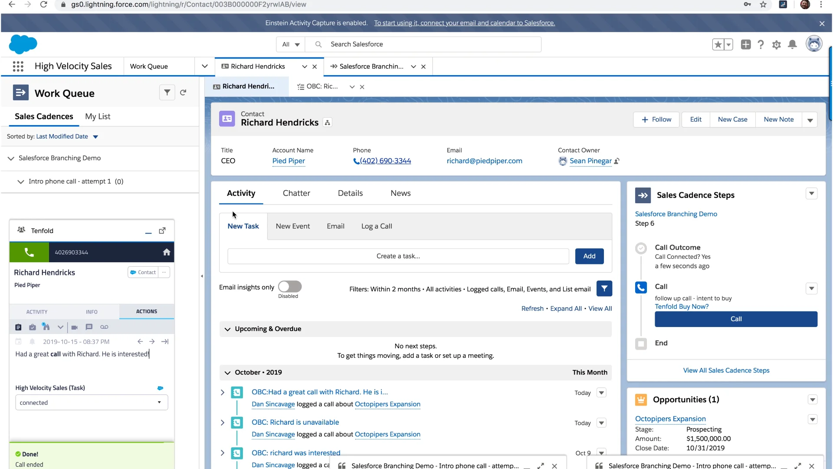This screenshot has height=469, width=833.
Task: Click the call log activity icon in Tenfold
Action: click(x=18, y=327)
